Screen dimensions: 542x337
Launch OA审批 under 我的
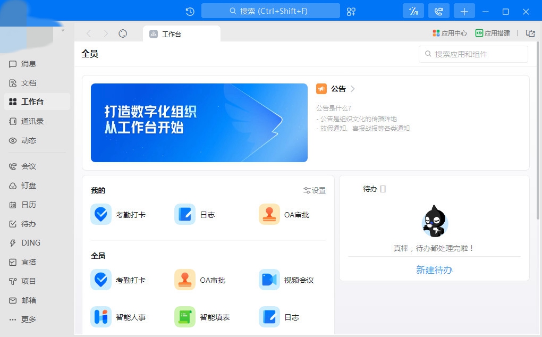point(284,214)
